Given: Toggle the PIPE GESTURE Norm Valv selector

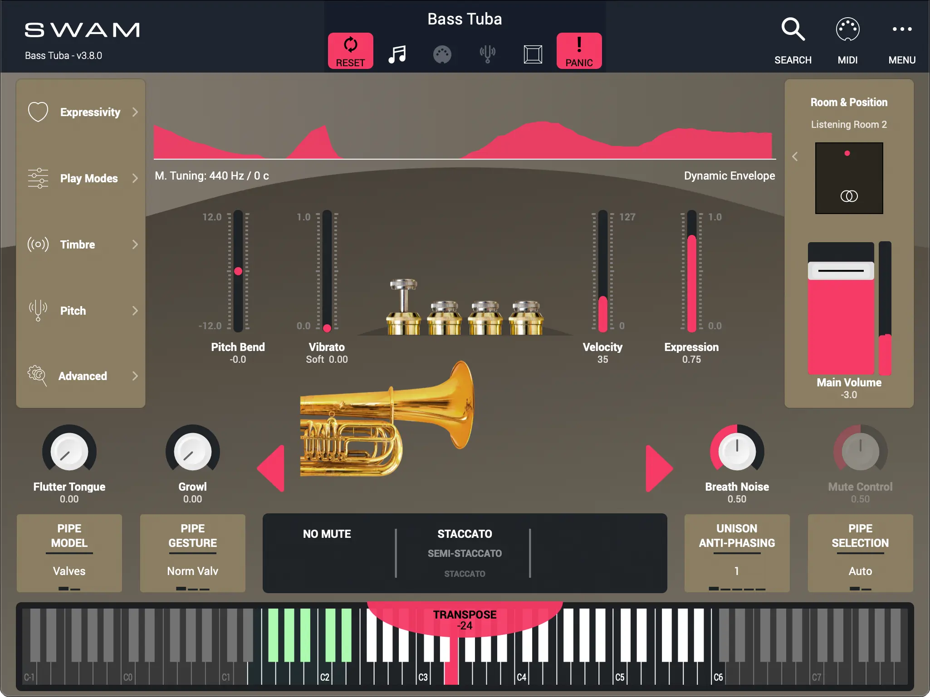Looking at the screenshot, I should [x=193, y=553].
